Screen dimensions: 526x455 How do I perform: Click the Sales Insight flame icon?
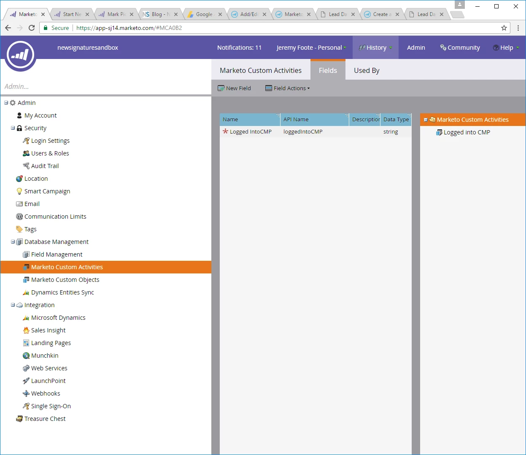[26, 330]
